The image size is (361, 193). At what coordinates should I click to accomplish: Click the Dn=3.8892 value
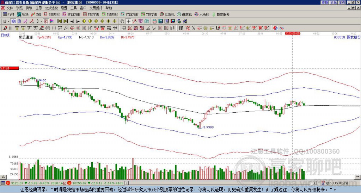pos(107,37)
